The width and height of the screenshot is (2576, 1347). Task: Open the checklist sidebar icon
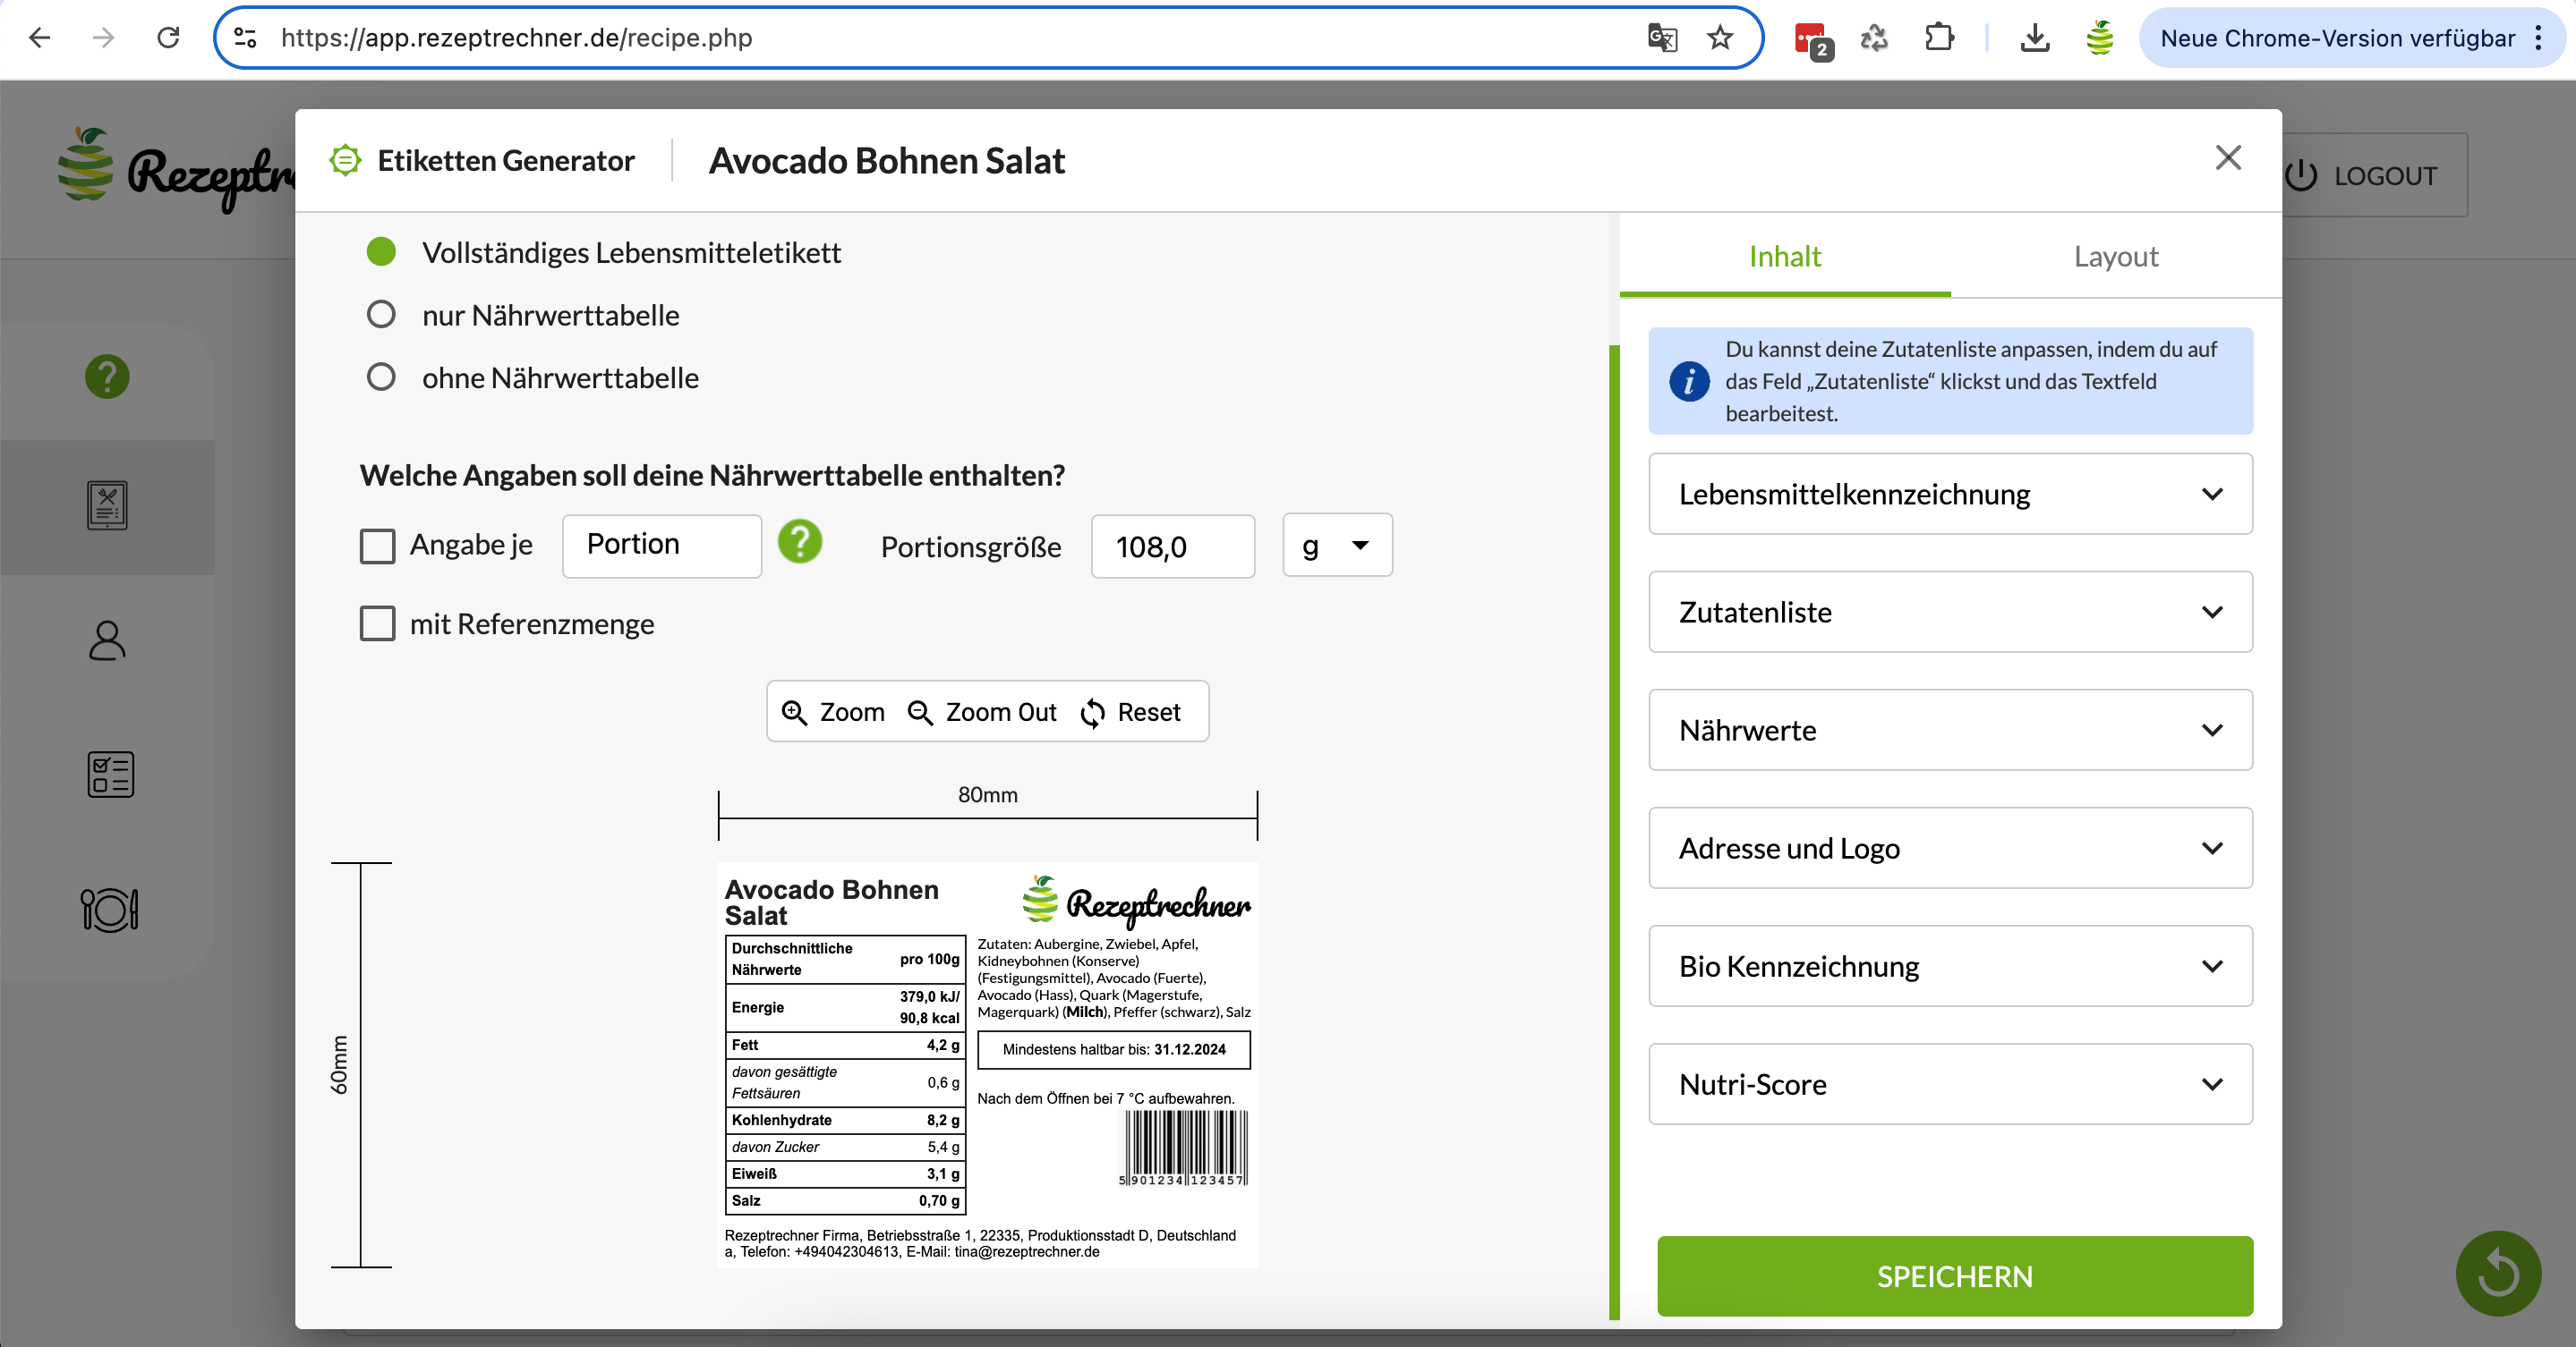110,775
